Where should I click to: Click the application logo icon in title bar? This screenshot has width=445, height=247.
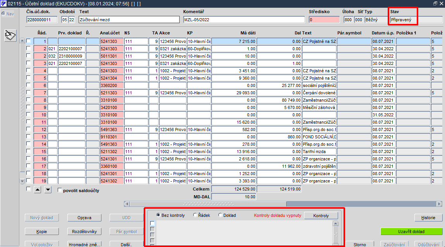coord(3,4)
